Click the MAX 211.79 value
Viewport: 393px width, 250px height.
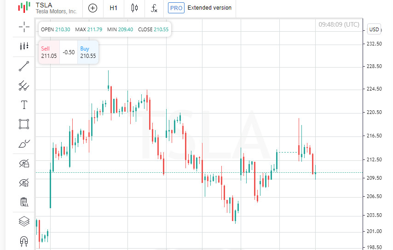(x=88, y=29)
